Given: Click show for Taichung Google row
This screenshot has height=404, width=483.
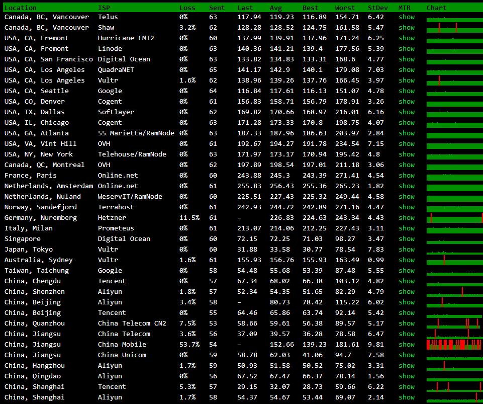Looking at the screenshot, I should coord(407,271).
